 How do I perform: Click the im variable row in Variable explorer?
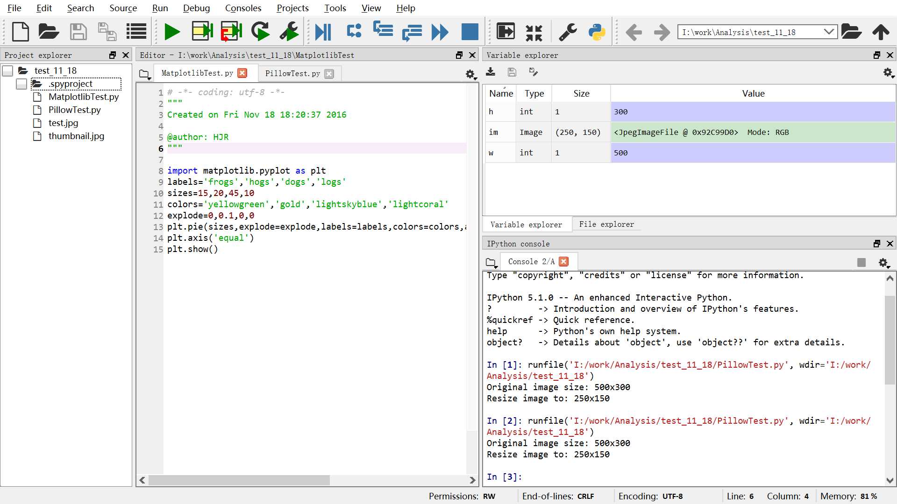pos(687,132)
